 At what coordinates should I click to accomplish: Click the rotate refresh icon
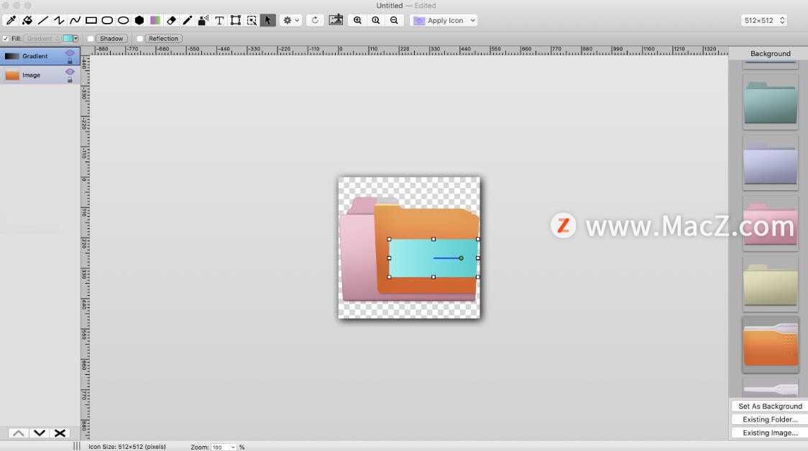(315, 21)
